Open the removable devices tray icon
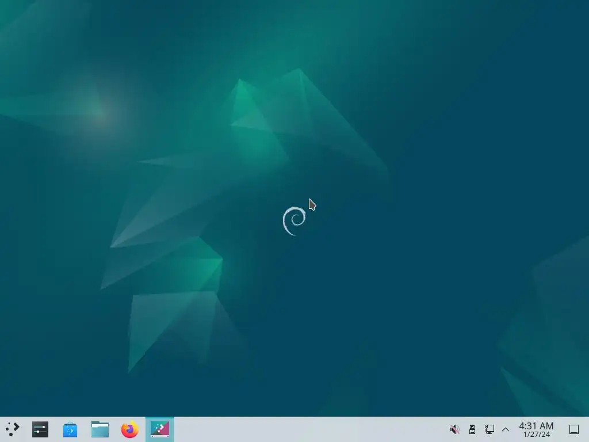 pyautogui.click(x=472, y=429)
